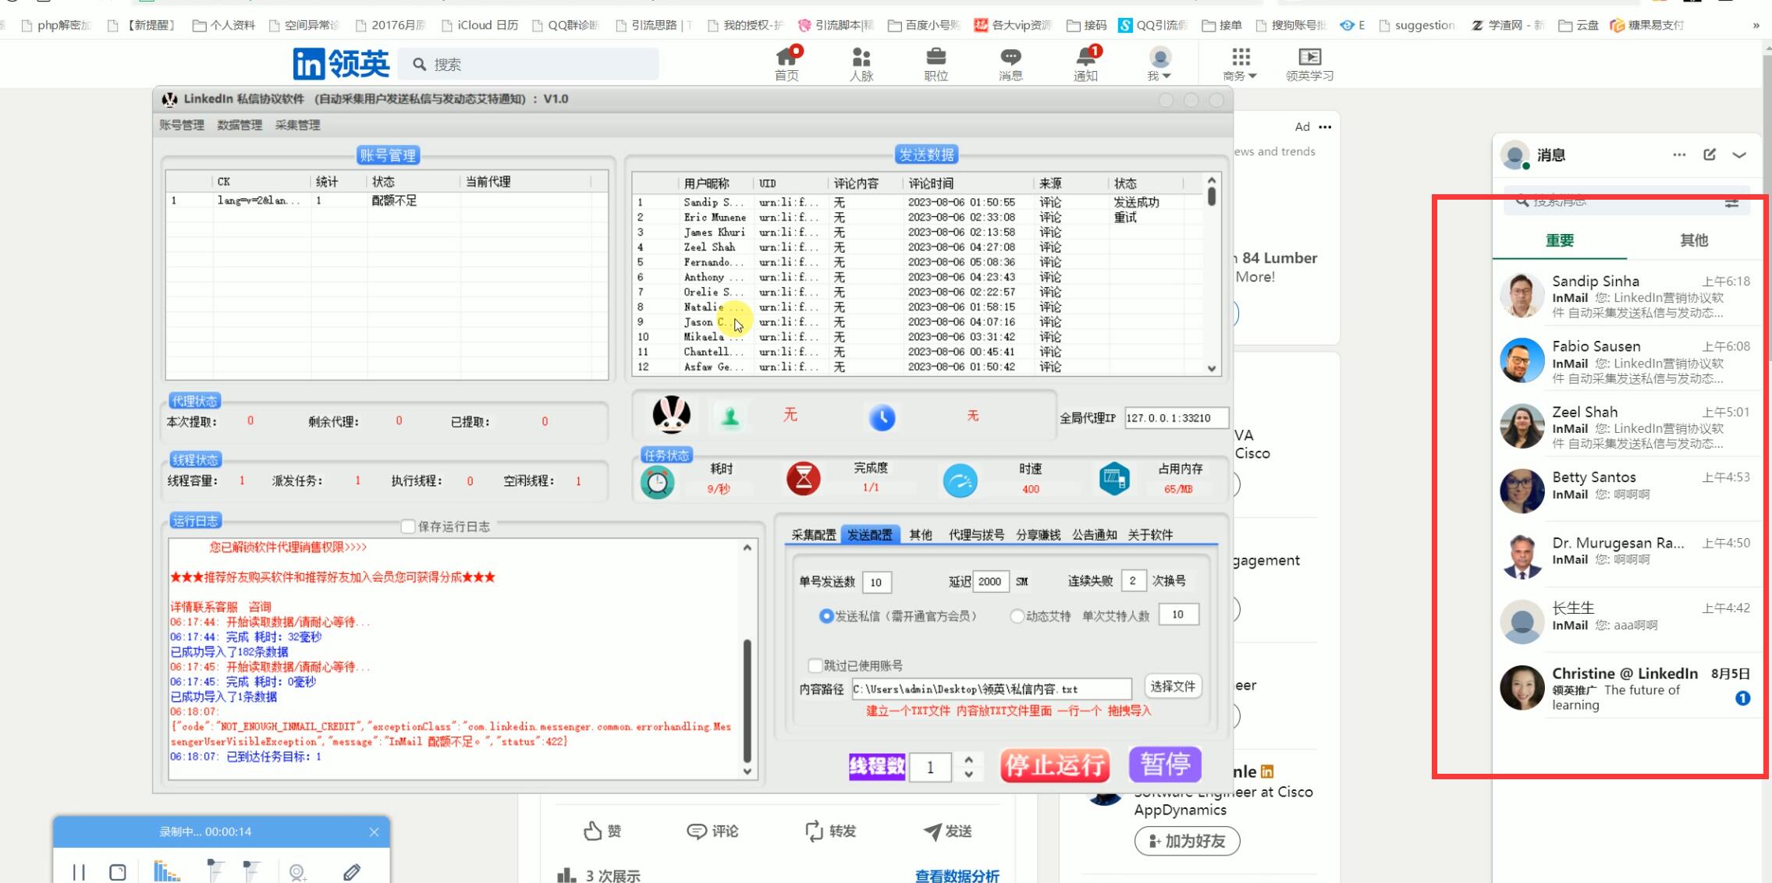Screen dimensions: 1772x883
Task: Open the network people icon
Action: pyautogui.click(x=861, y=58)
